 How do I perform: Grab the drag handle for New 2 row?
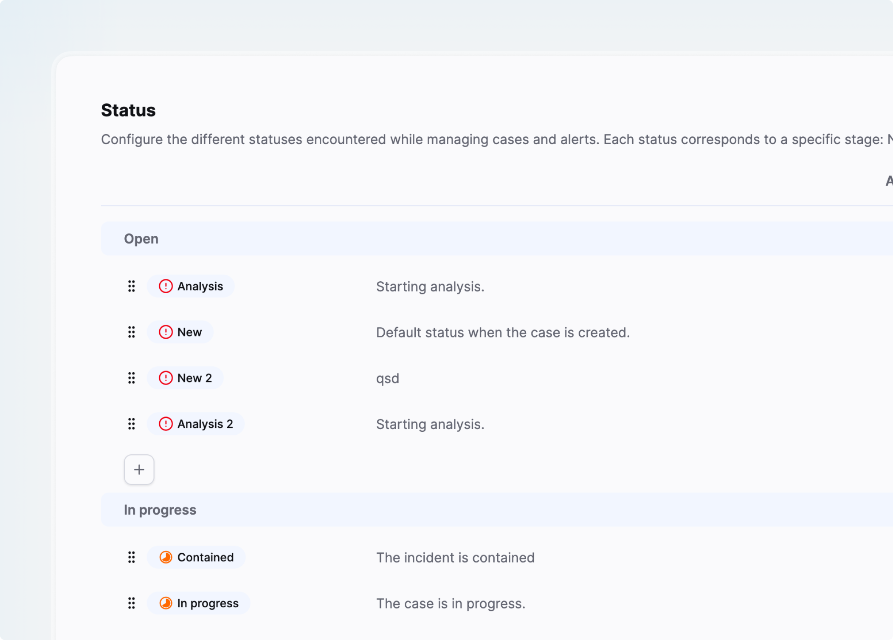coord(132,378)
